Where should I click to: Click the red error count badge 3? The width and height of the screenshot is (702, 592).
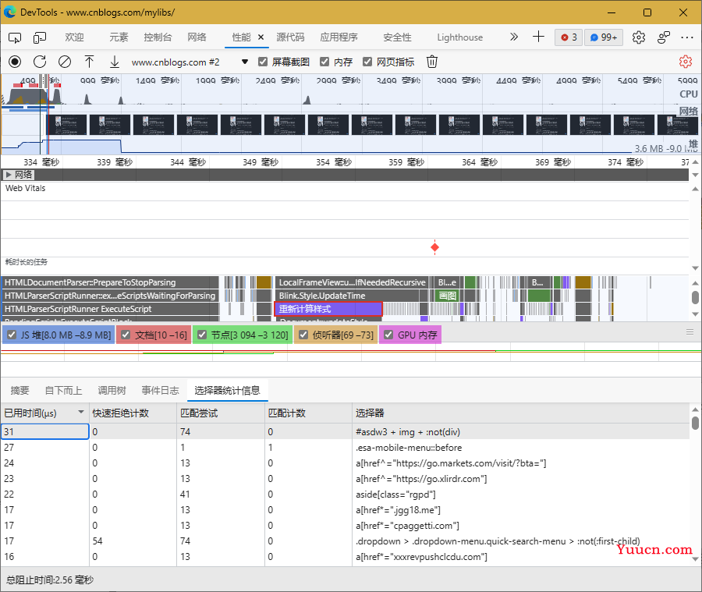coord(569,37)
